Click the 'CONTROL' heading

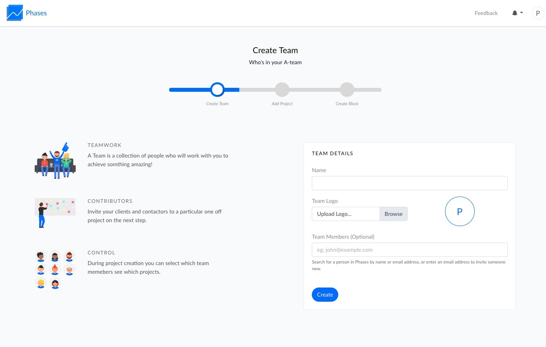101,253
